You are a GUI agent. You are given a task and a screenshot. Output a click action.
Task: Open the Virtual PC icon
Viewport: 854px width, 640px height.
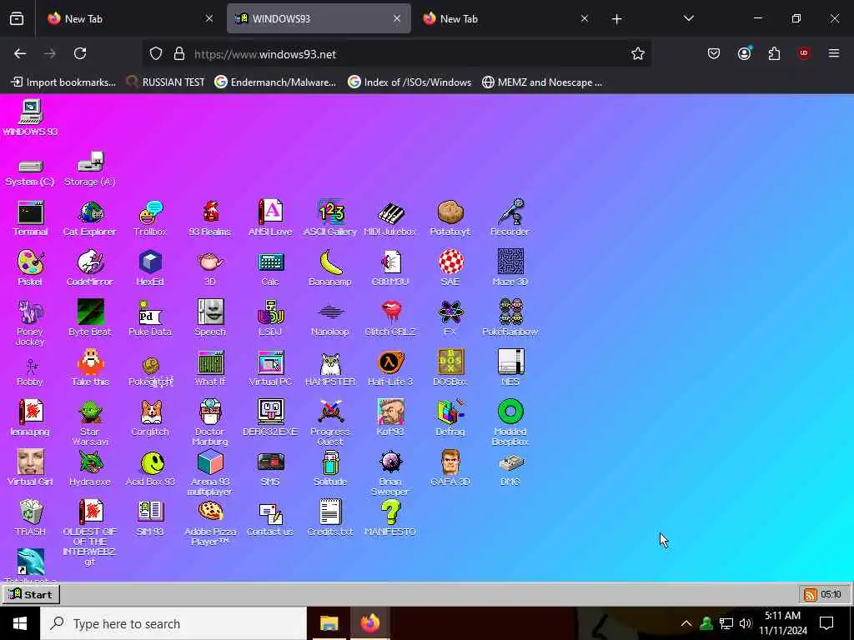(270, 368)
